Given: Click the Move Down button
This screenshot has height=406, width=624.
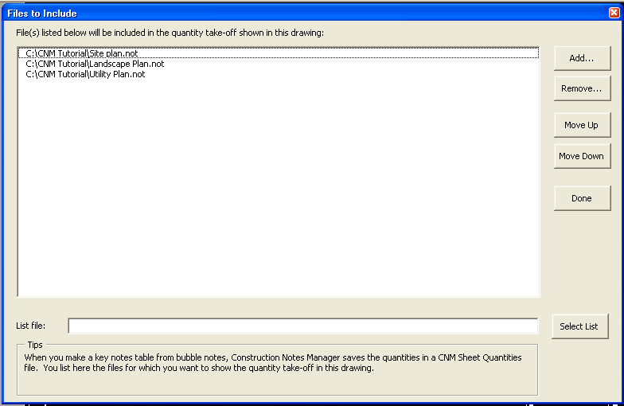Looking at the screenshot, I should (582, 156).
